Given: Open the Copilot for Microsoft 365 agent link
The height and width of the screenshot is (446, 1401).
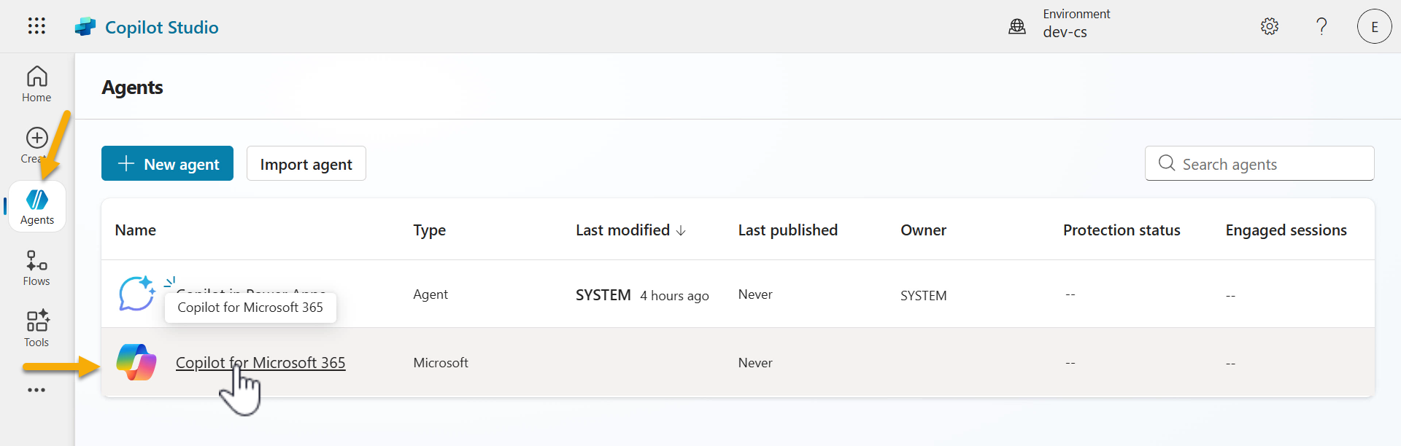Looking at the screenshot, I should [260, 362].
